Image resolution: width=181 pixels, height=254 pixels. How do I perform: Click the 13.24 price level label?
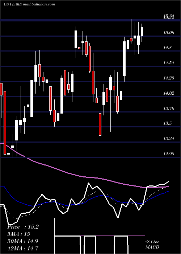[169, 139]
